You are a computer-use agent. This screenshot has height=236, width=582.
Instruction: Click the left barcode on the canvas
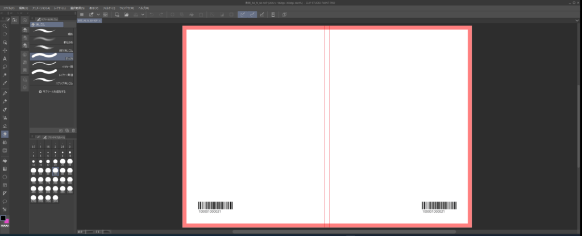(215, 208)
